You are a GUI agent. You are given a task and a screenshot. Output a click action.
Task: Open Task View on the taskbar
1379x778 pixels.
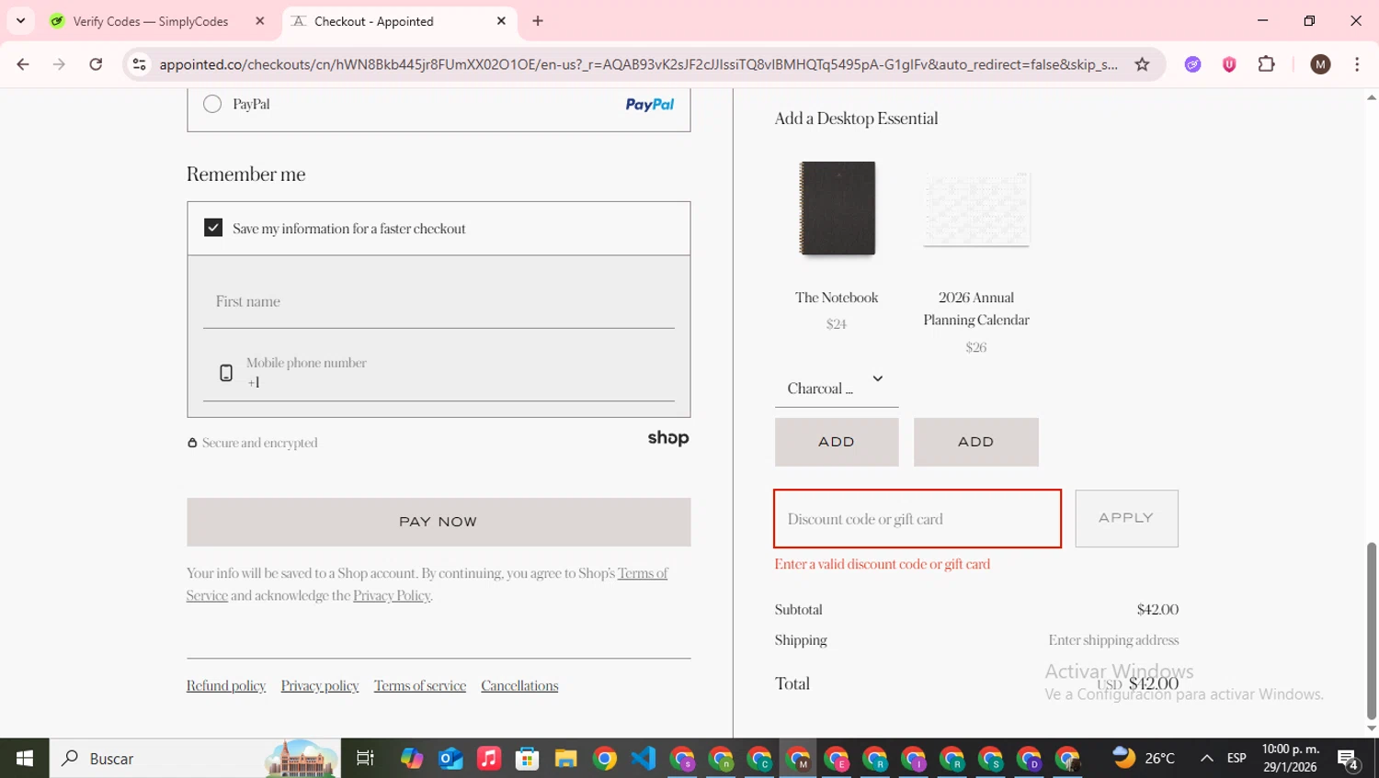[x=365, y=758]
